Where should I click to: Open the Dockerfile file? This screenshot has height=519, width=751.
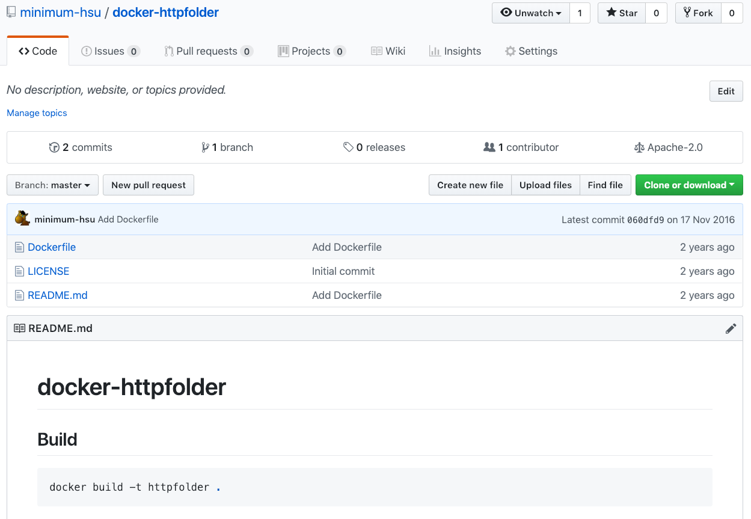click(52, 247)
